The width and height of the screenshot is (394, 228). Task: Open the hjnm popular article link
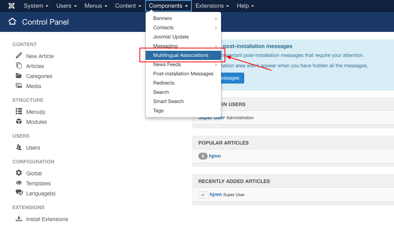(x=215, y=156)
